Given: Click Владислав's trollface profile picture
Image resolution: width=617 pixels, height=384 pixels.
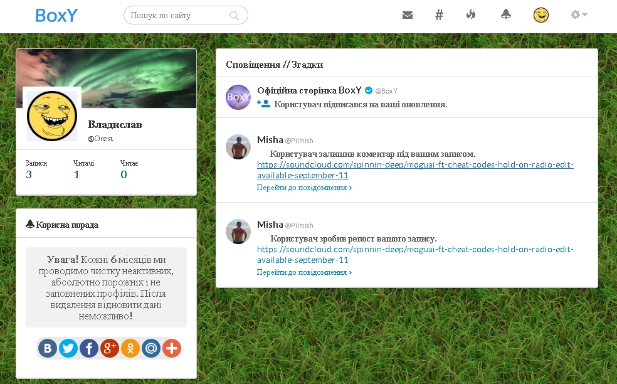Looking at the screenshot, I should (x=52, y=116).
